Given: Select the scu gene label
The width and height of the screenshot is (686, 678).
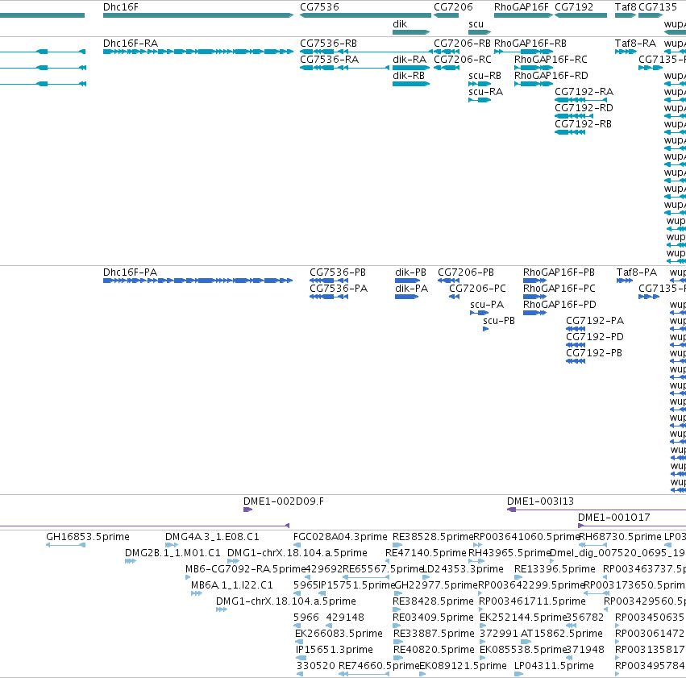Looking at the screenshot, I should (476, 24).
